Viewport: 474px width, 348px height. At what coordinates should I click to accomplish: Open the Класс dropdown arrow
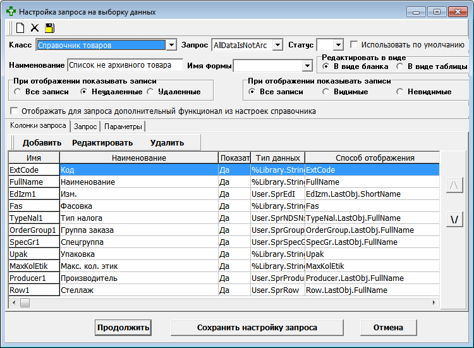[171, 45]
